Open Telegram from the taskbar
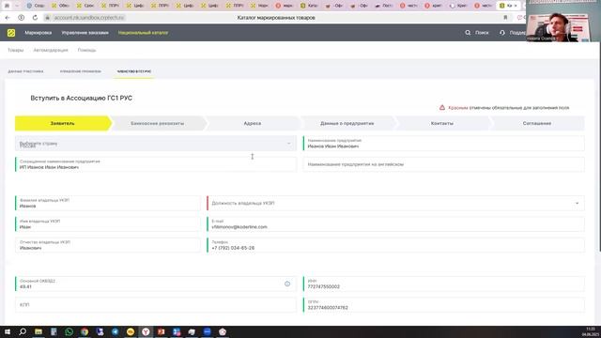 click(115, 331)
